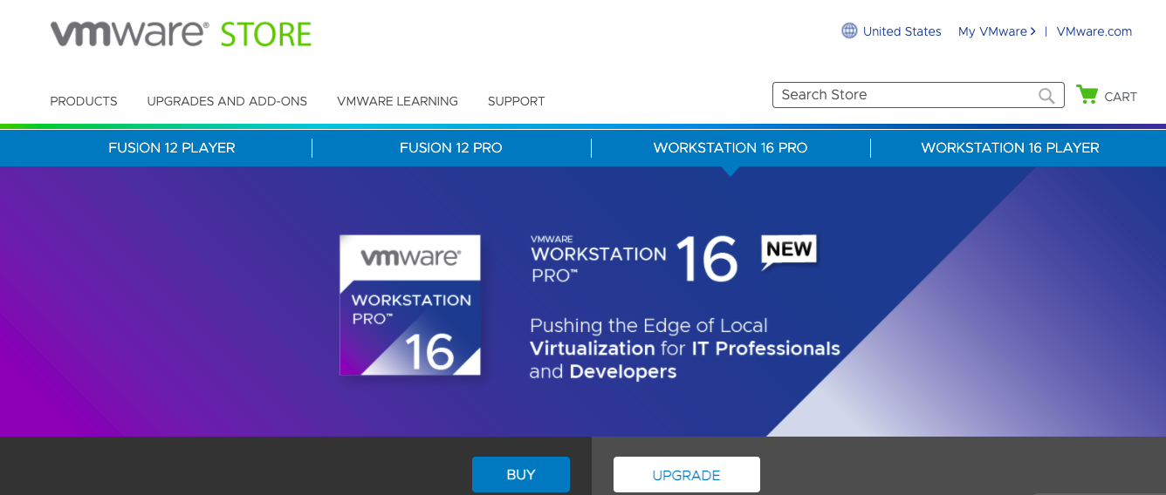This screenshot has height=495, width=1166.
Task: Click the Workstation Pro 16 banner title
Action: 635,257
